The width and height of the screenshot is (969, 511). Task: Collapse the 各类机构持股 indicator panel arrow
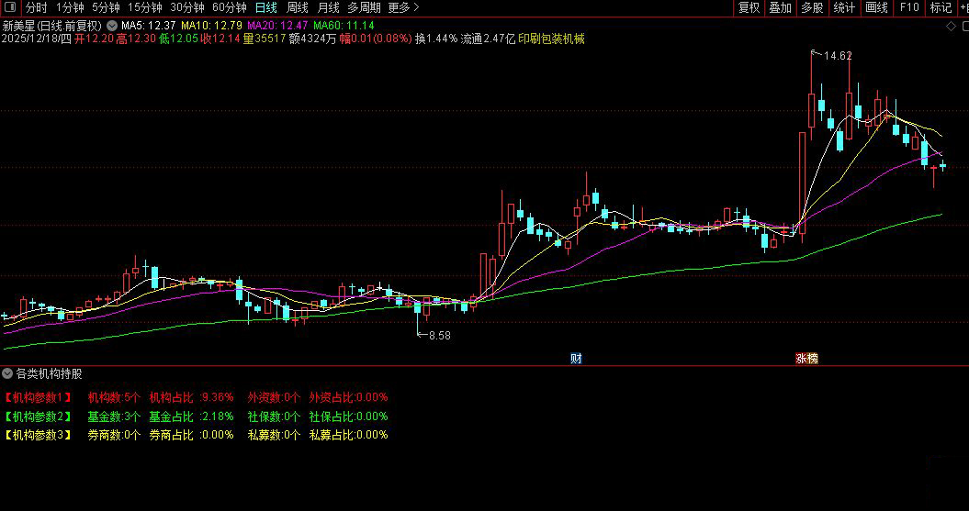coord(7,373)
